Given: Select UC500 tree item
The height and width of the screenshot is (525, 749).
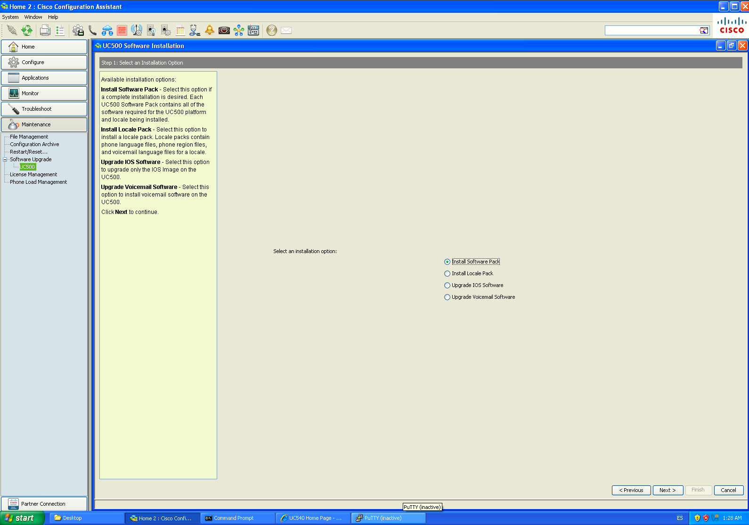Looking at the screenshot, I should click(27, 167).
